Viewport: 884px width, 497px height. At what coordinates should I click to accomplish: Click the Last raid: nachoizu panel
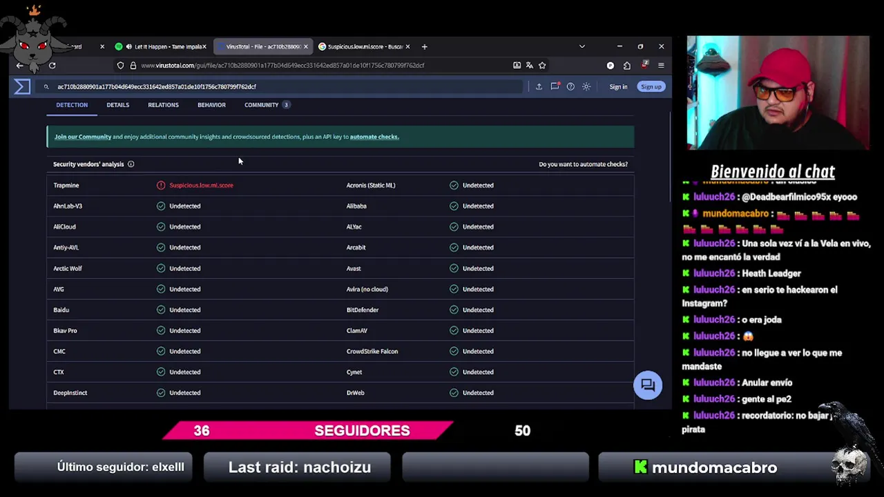pos(298,467)
